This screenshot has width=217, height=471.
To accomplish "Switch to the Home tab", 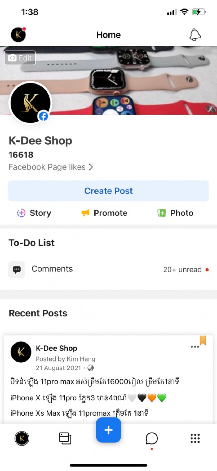I will 108,35.
